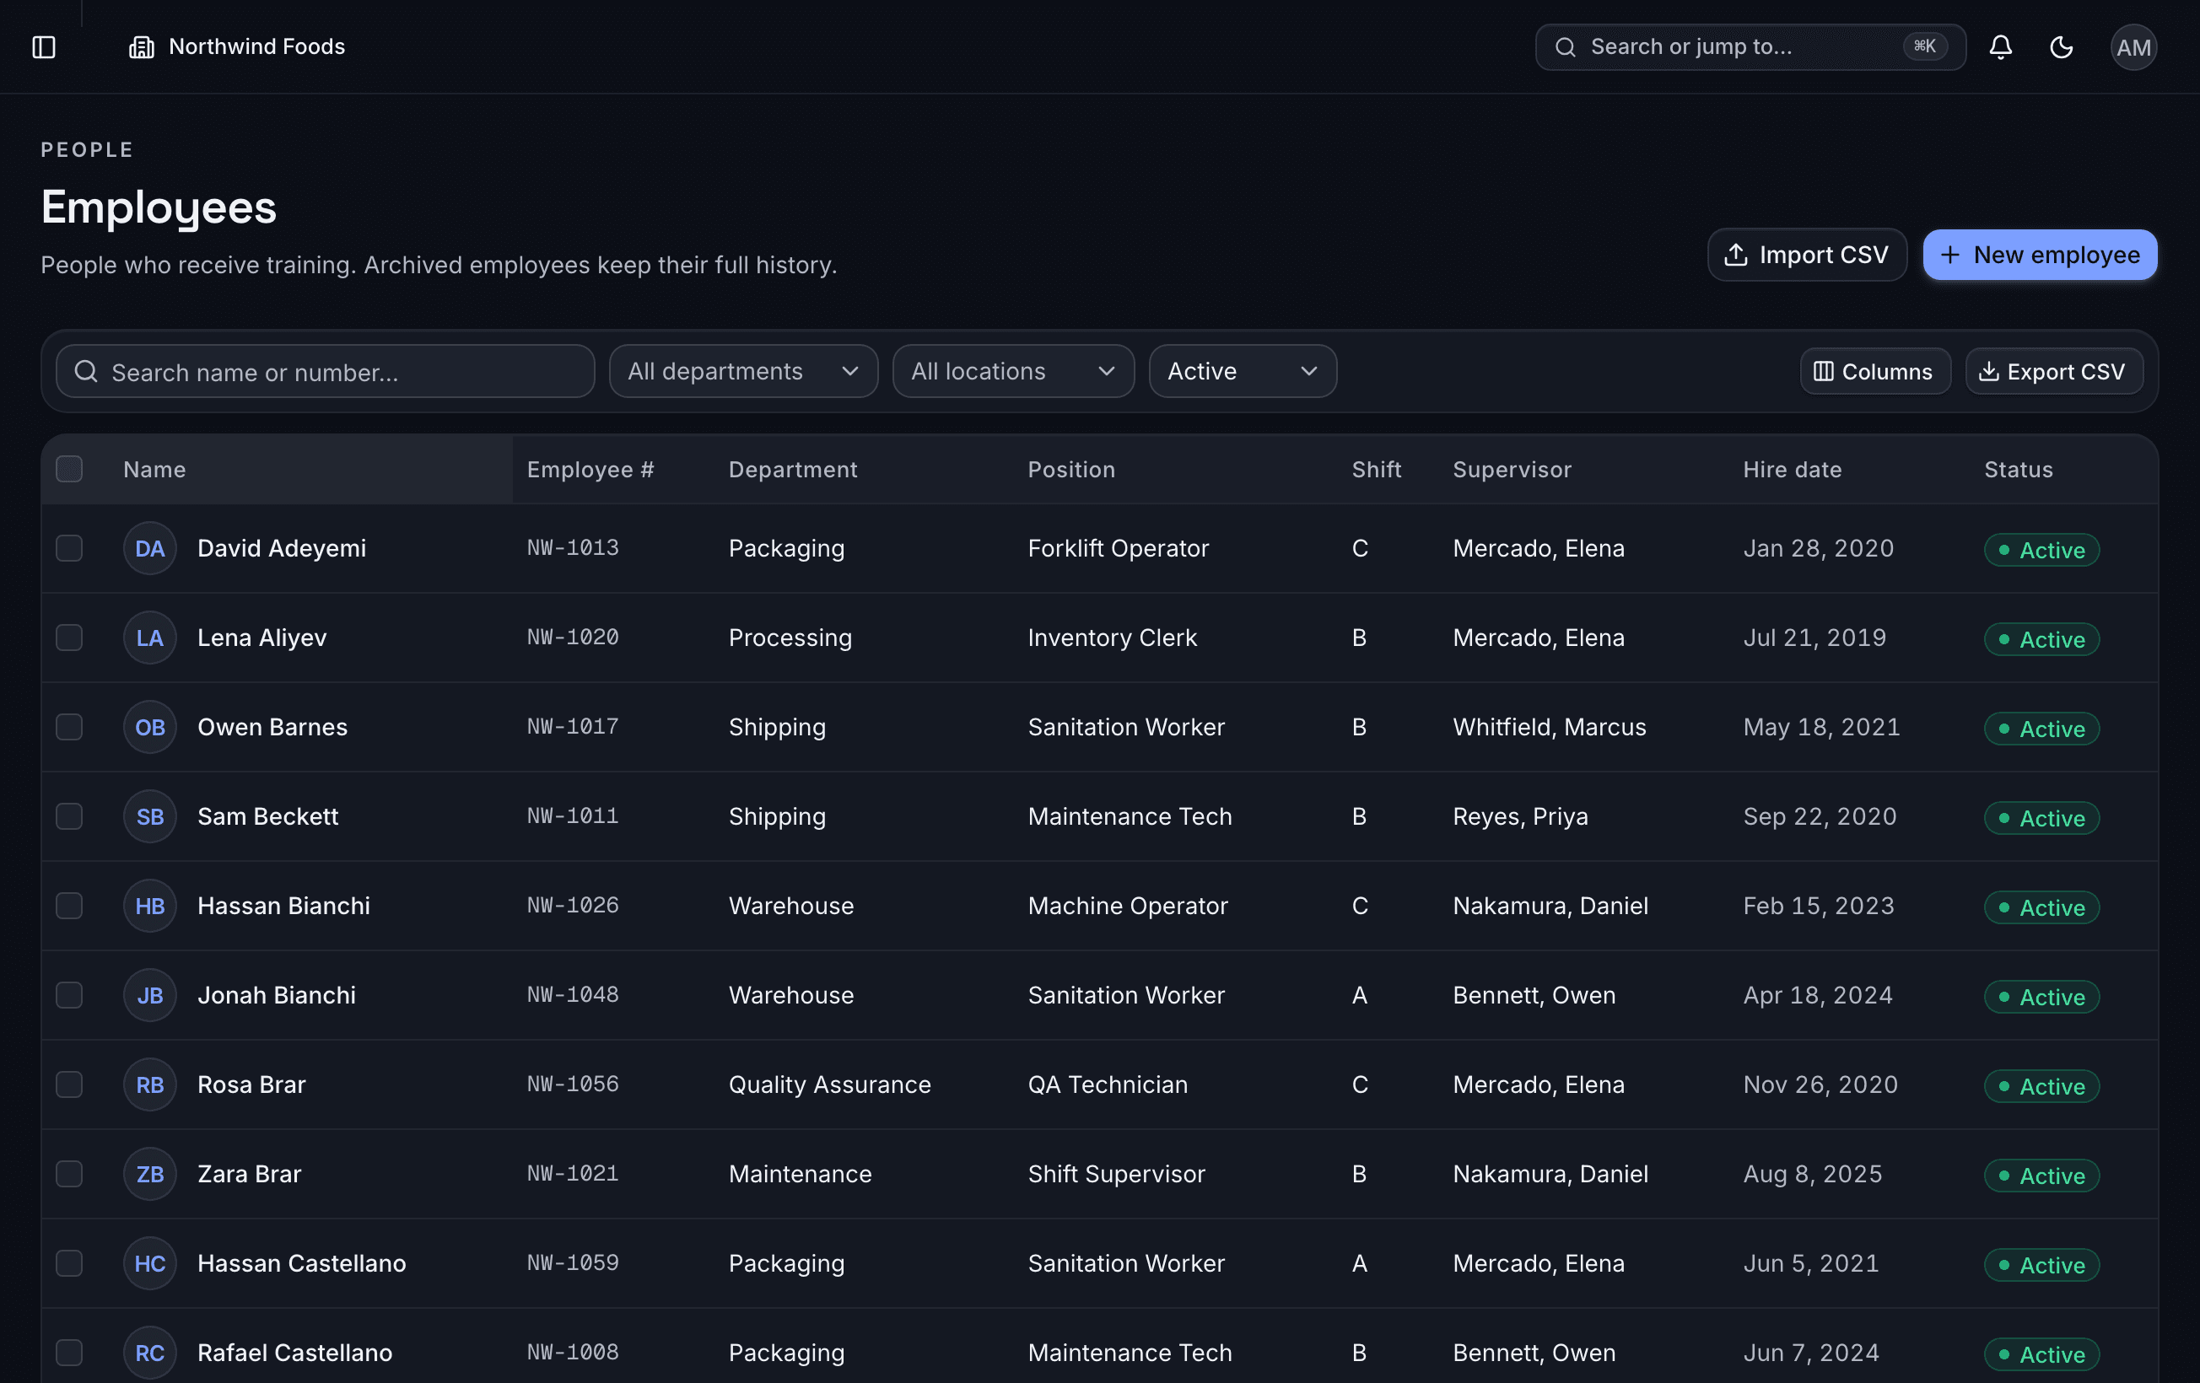Toggle the select-all checkbox in table header
Image resolution: width=2200 pixels, height=1383 pixels.
69,470
